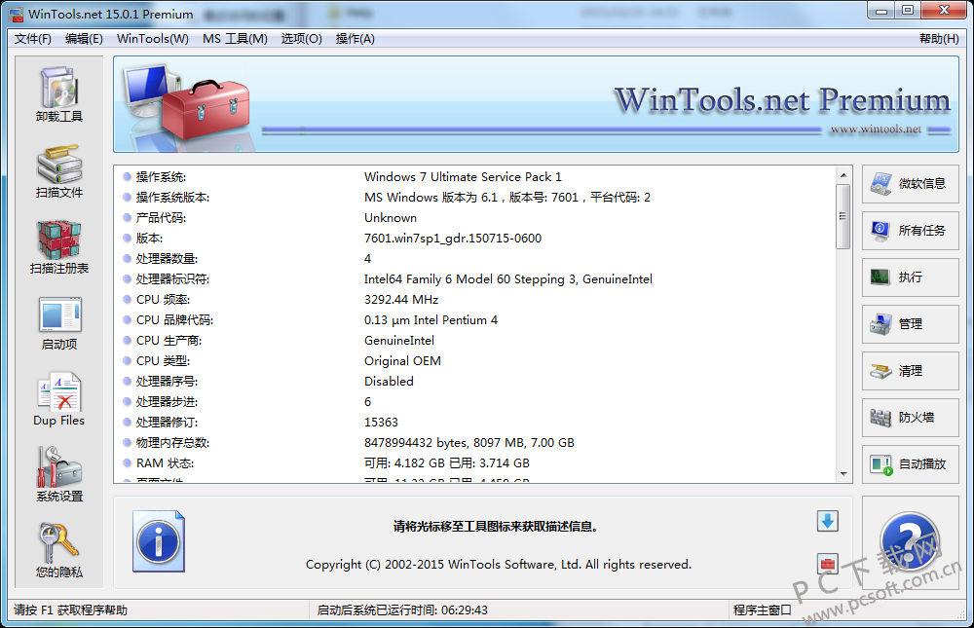
Task: Click the blue info document icon
Action: point(159,541)
